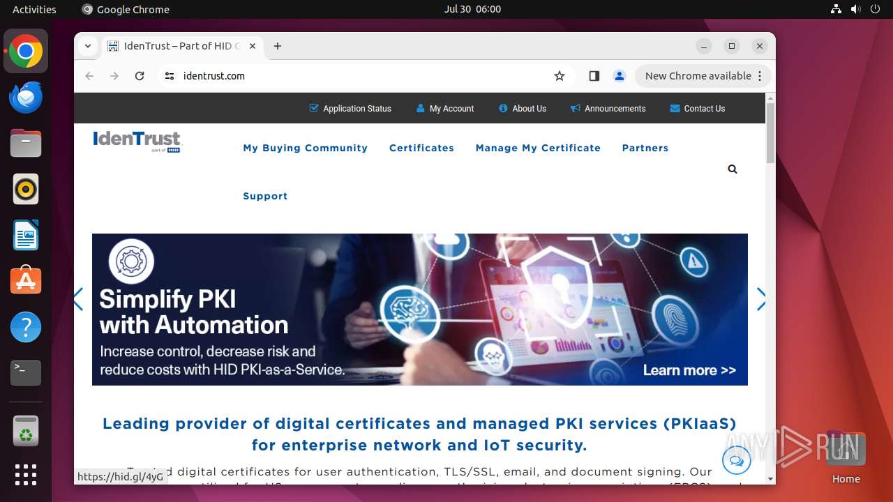
Task: View site information icon in address bar
Action: point(169,76)
